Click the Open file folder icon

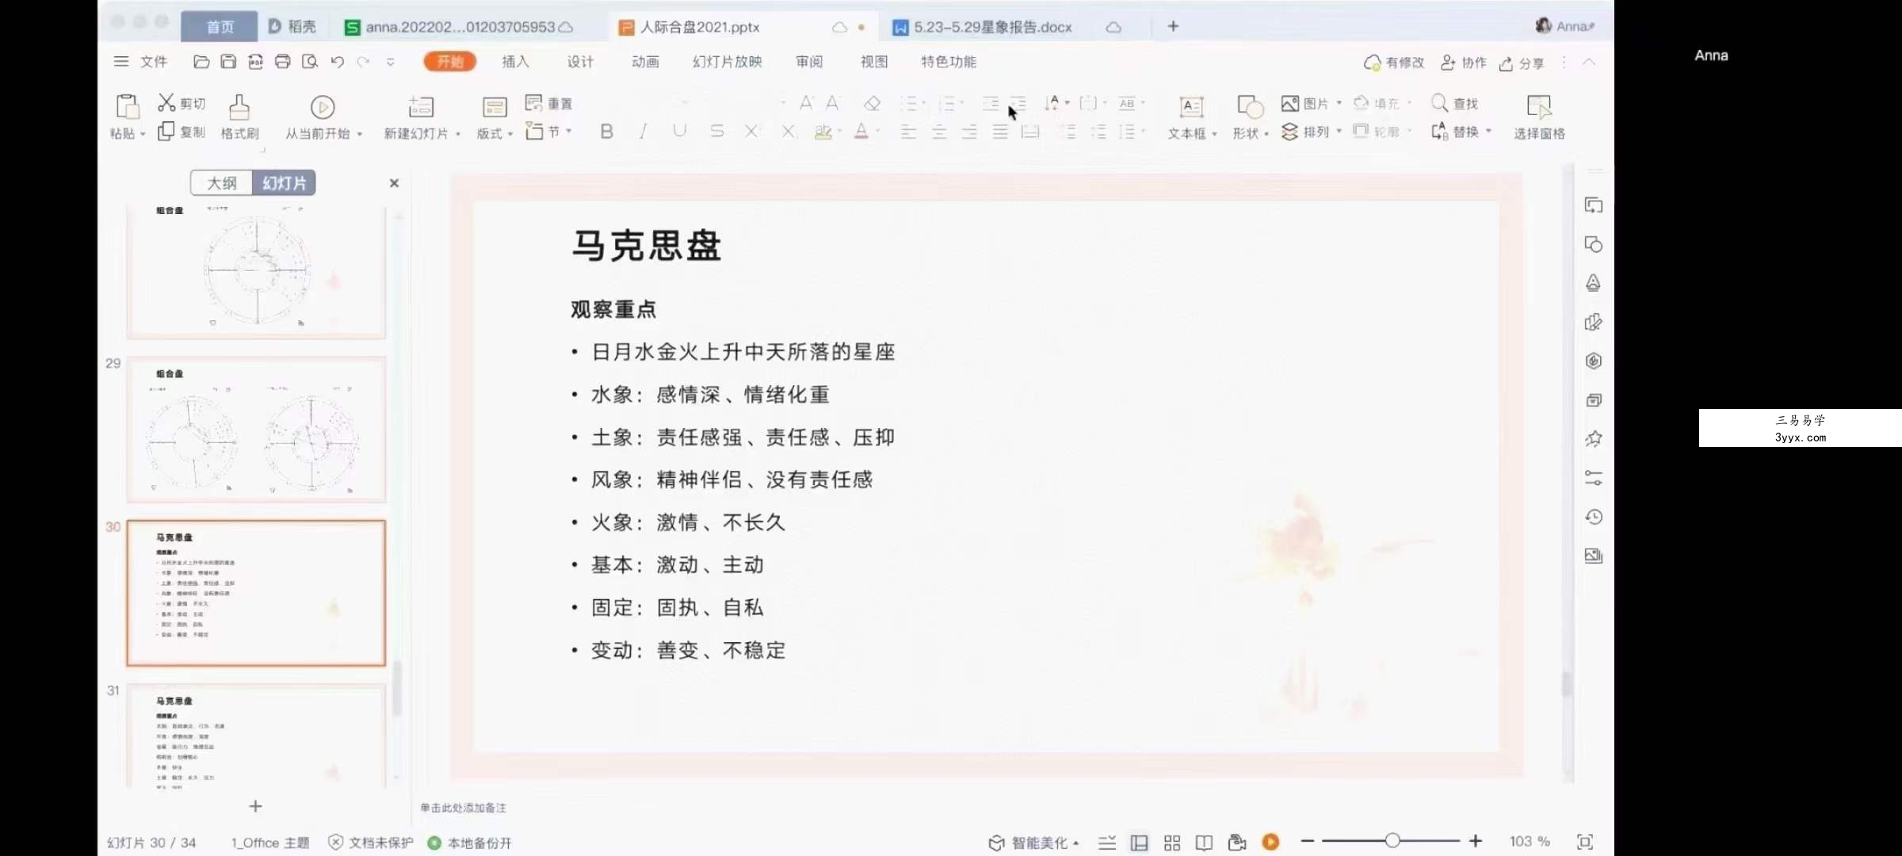coord(201,62)
